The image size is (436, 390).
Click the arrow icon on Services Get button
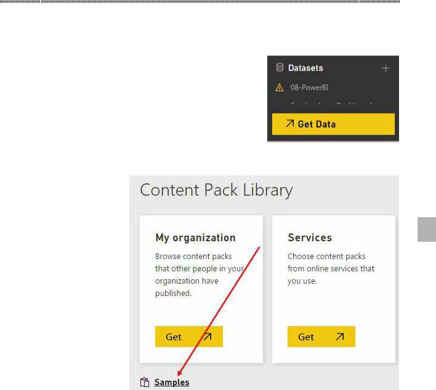point(340,336)
